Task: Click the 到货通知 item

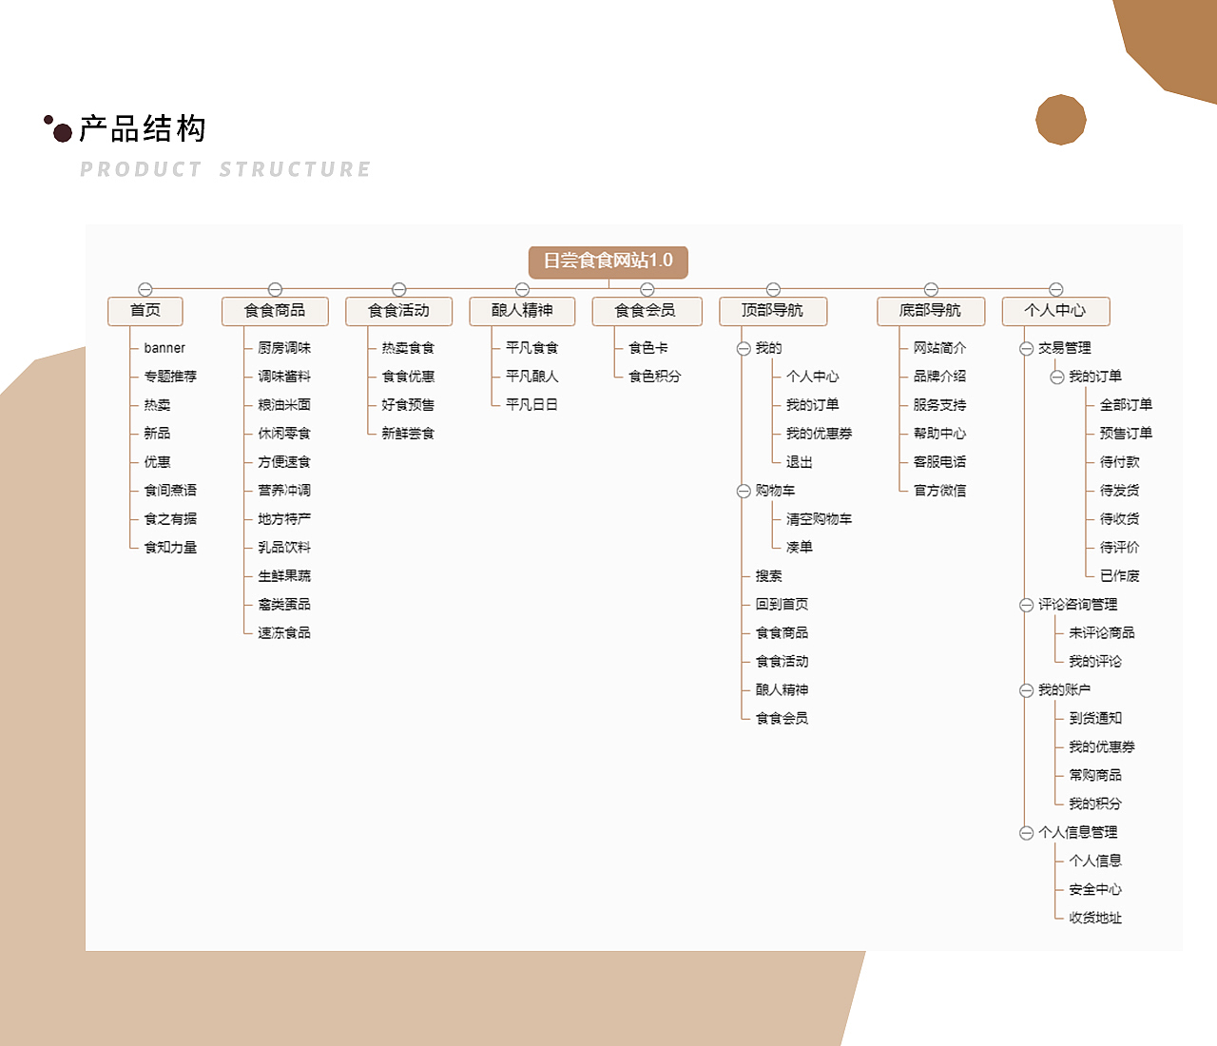Action: coord(1095,719)
